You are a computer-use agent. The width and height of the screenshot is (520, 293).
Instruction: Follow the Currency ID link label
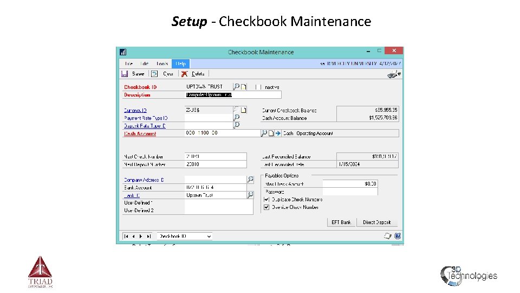pos(135,110)
